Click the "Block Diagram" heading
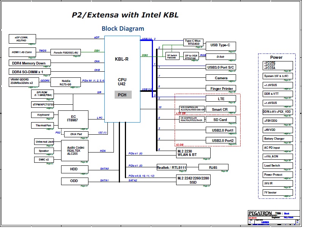This screenshot has width=323, height=228. tap(123, 28)
